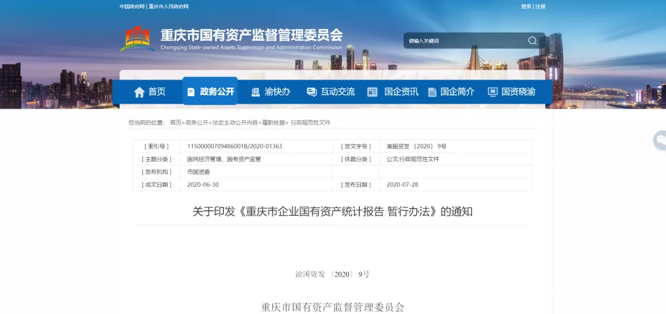Open the 中国政府网 link at top
The height and width of the screenshot is (314, 666).
coord(131,6)
